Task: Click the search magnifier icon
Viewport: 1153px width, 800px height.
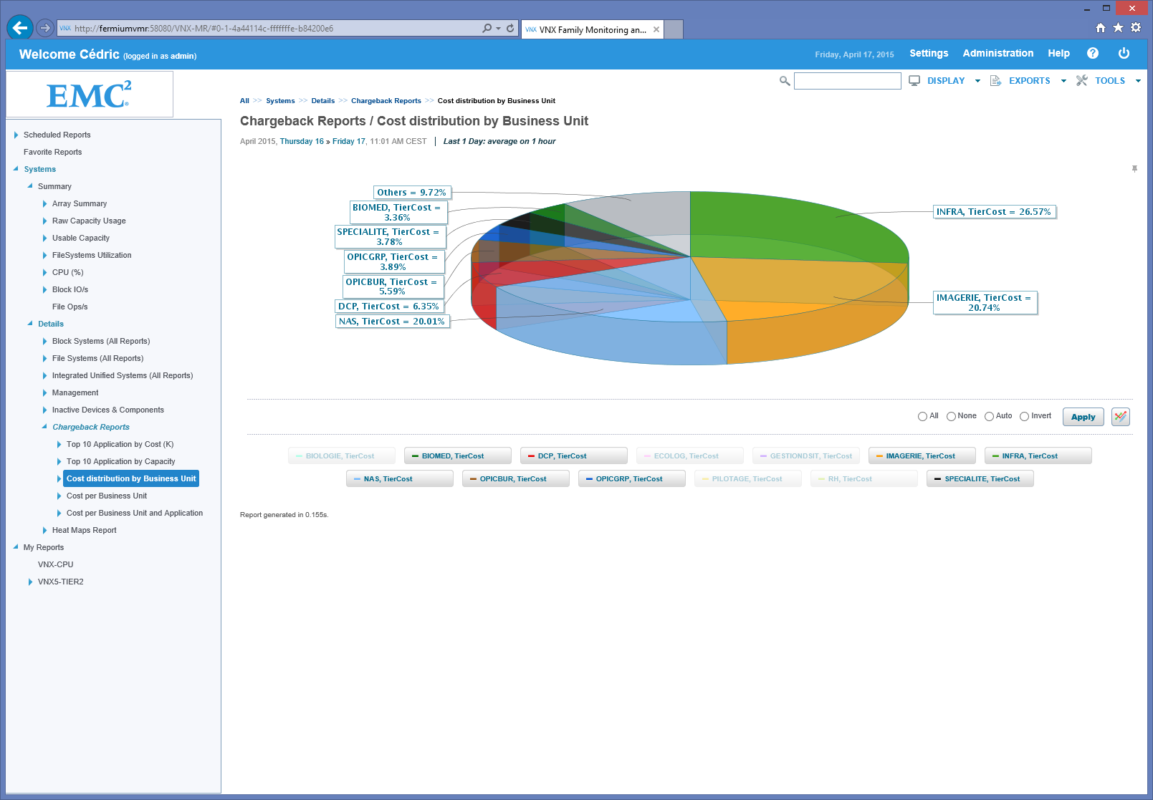Action: pos(785,81)
